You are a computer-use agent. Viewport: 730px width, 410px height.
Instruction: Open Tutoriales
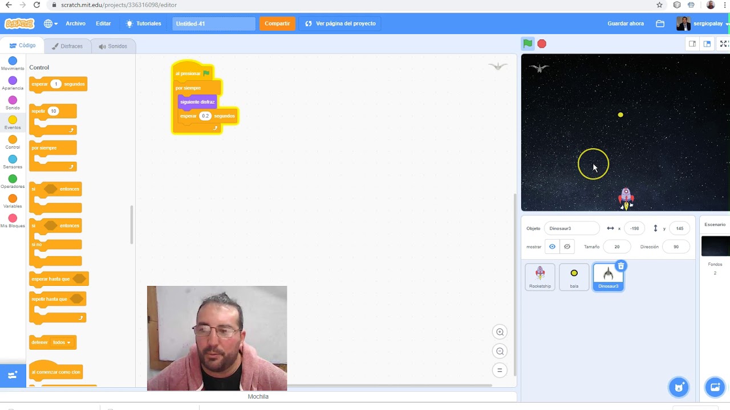click(x=144, y=23)
